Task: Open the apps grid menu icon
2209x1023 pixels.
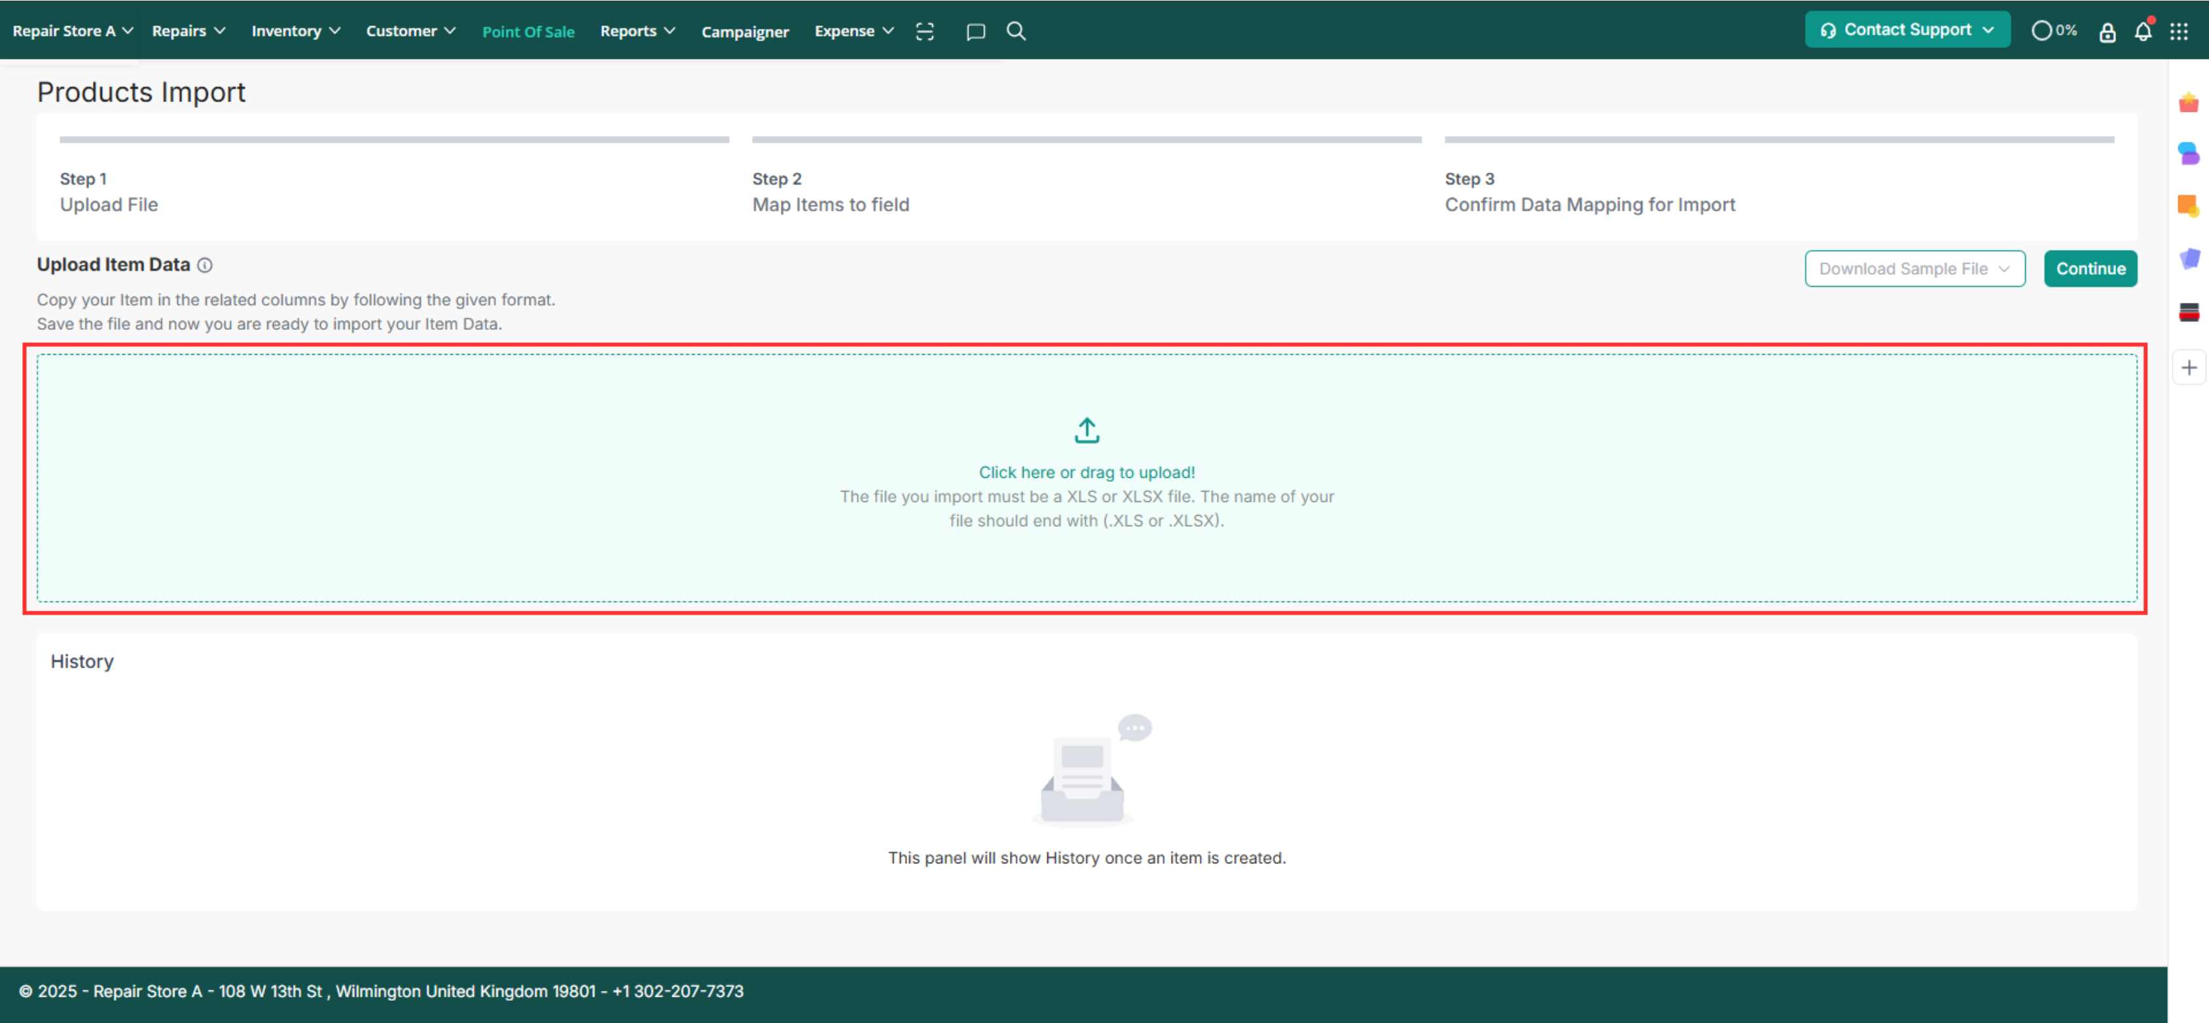Action: [x=2178, y=31]
